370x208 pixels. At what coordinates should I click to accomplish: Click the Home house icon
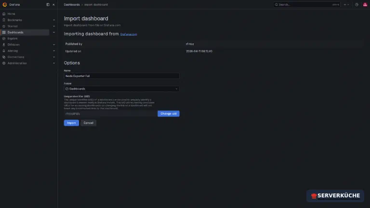point(4,14)
